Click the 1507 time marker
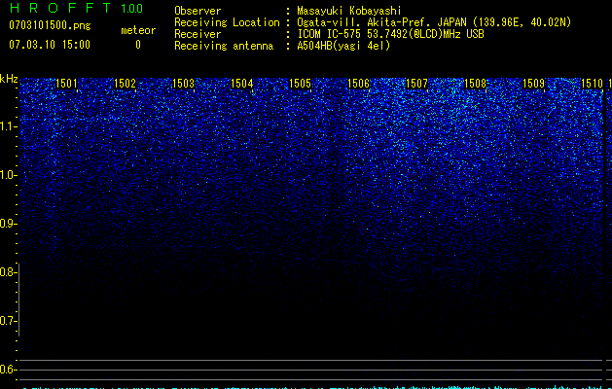Viewport: 612px width, 389px height. (416, 84)
